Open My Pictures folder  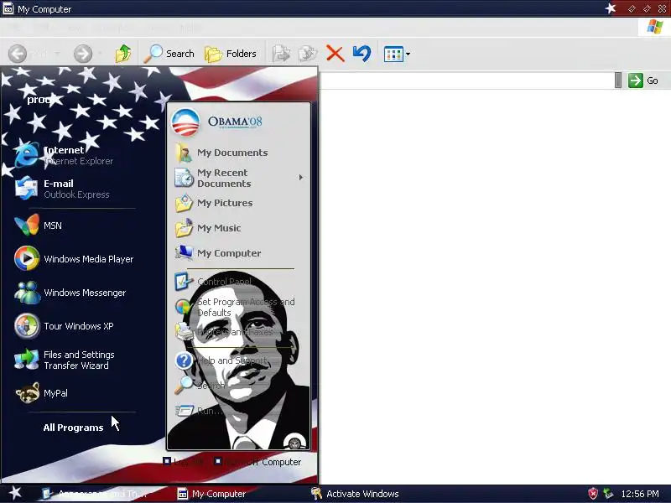tap(214, 203)
